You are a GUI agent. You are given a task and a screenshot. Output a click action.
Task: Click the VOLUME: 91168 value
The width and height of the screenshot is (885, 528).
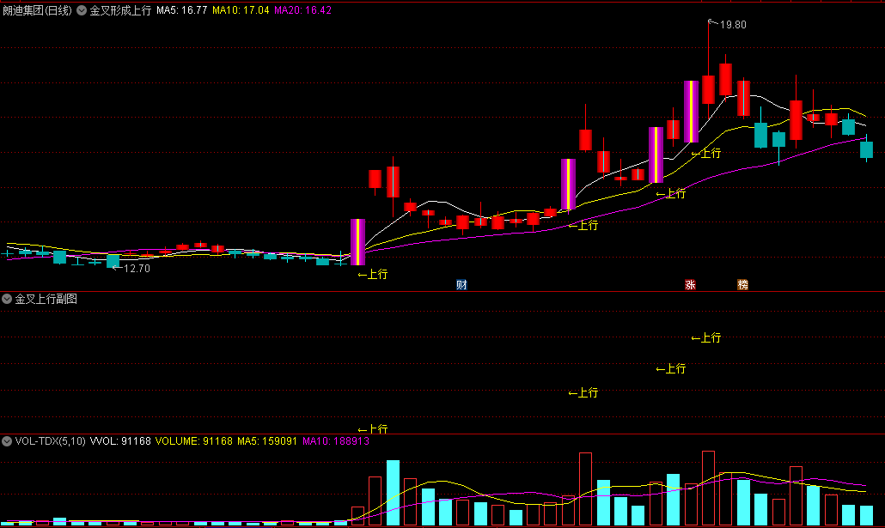tap(193, 441)
